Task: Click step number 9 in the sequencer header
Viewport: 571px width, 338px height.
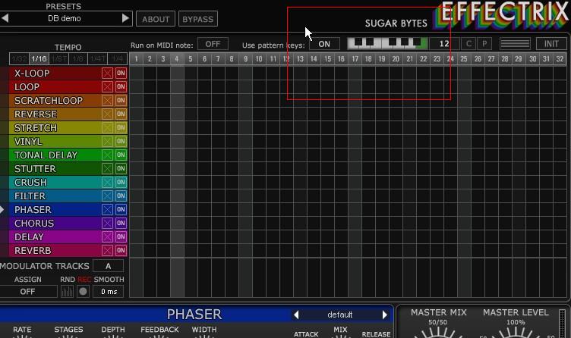Action: (x=245, y=59)
